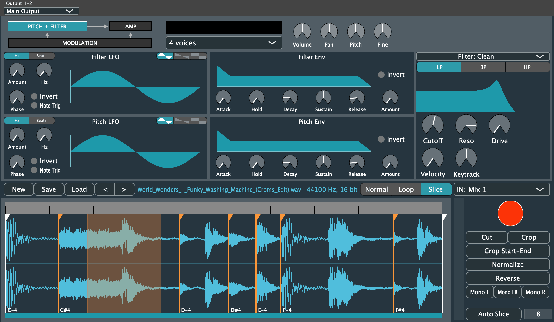Switch to PITCH + FILTER page
Image resolution: width=554 pixels, height=322 pixels.
coord(47,26)
